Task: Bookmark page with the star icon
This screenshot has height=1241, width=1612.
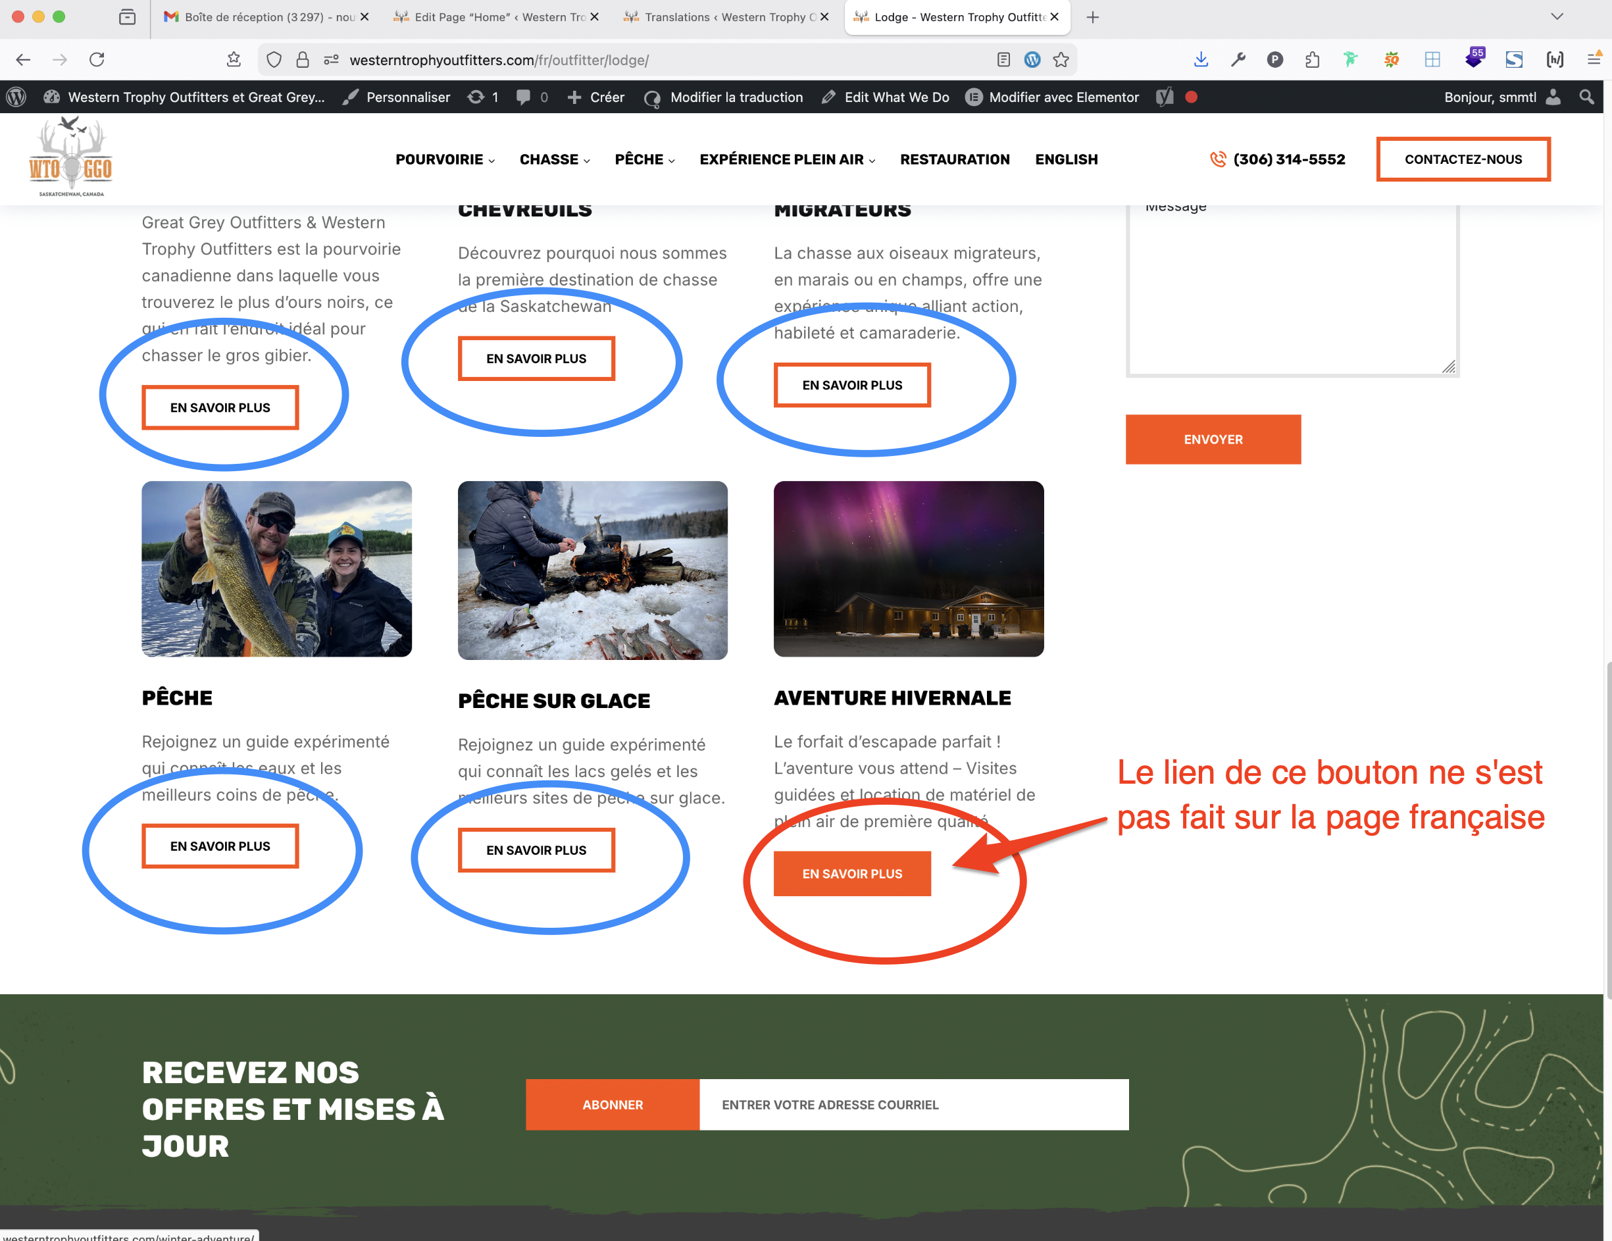Action: click(x=1061, y=60)
